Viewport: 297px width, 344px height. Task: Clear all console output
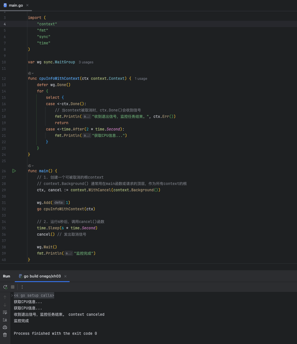click(x=5, y=335)
